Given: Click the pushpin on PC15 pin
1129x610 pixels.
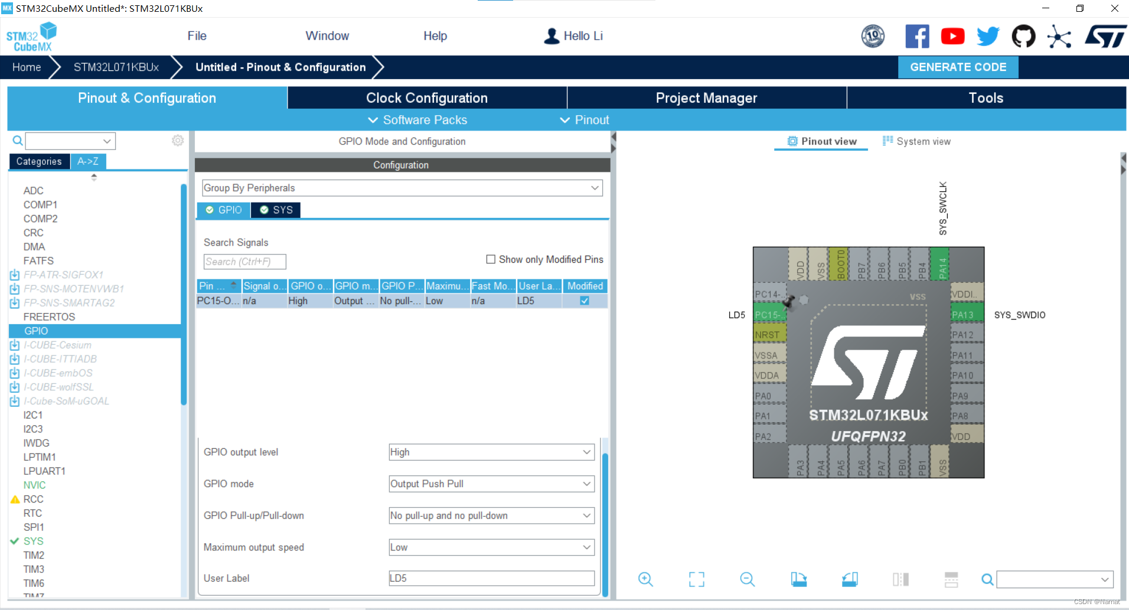Looking at the screenshot, I should pos(789,302).
